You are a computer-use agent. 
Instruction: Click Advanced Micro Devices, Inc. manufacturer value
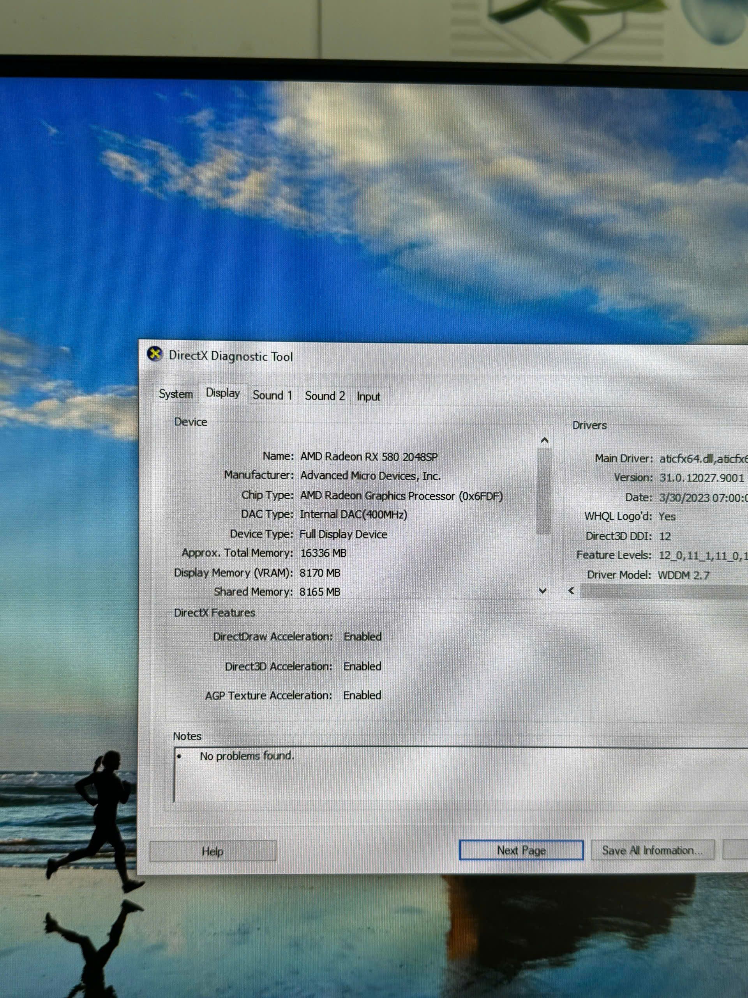coord(370,476)
